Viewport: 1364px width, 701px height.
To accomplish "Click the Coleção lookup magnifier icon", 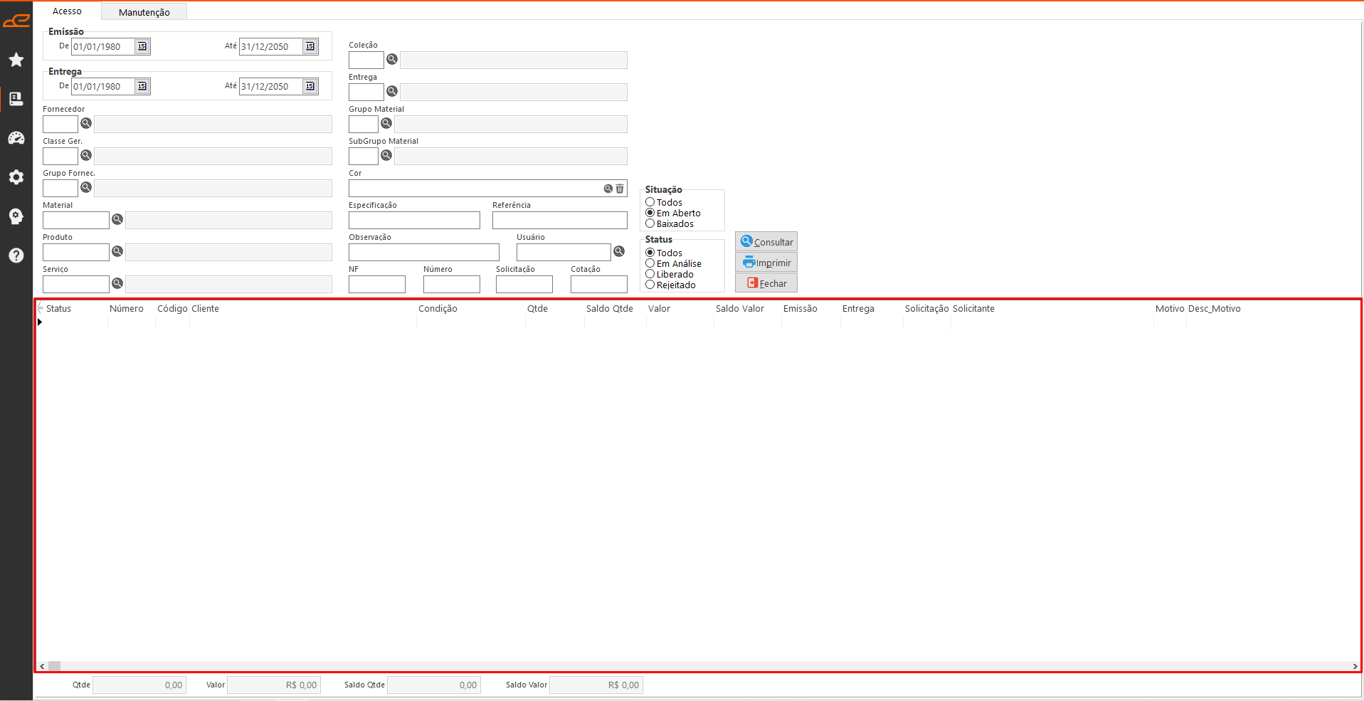I will (392, 59).
